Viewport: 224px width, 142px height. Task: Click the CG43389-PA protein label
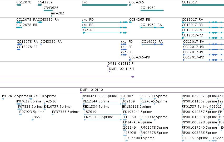(x=51, y=41)
